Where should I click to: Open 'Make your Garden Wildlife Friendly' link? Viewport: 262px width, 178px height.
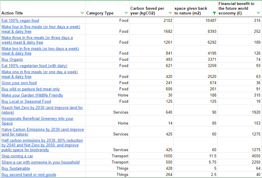32,95
